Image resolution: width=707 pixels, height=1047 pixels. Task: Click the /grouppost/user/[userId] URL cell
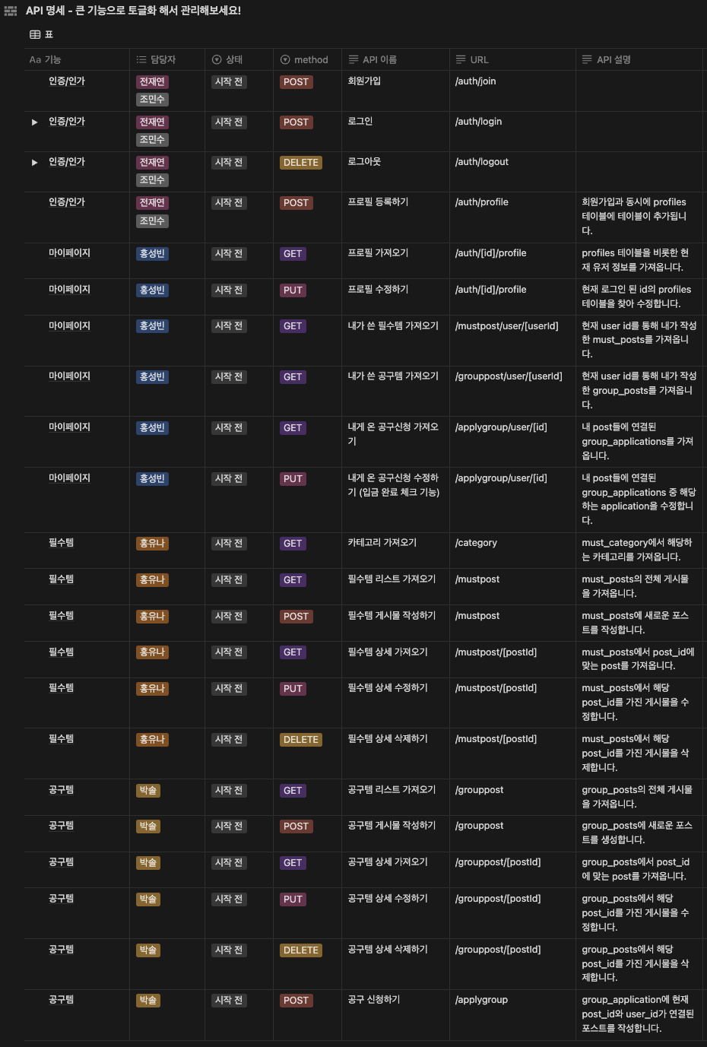pyautogui.click(x=512, y=391)
